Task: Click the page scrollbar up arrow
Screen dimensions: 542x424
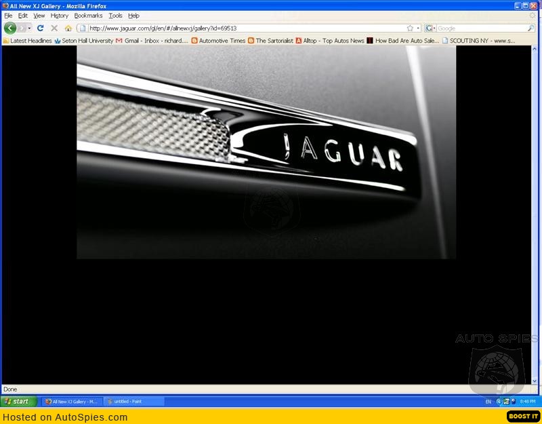Action: [535, 49]
